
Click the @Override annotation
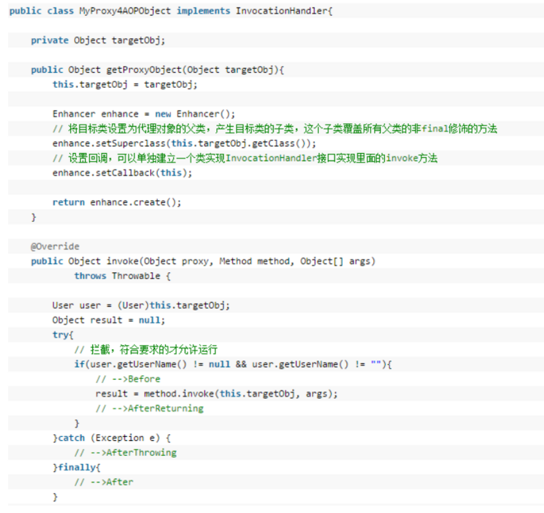55,247
